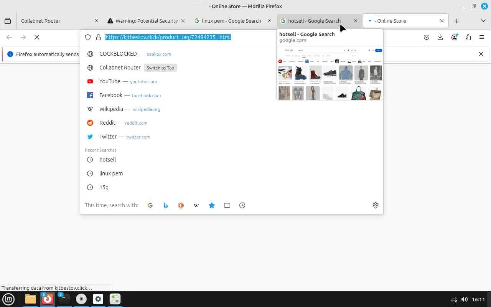Open a new tab with plus button
491x307 pixels.
pos(456,21)
